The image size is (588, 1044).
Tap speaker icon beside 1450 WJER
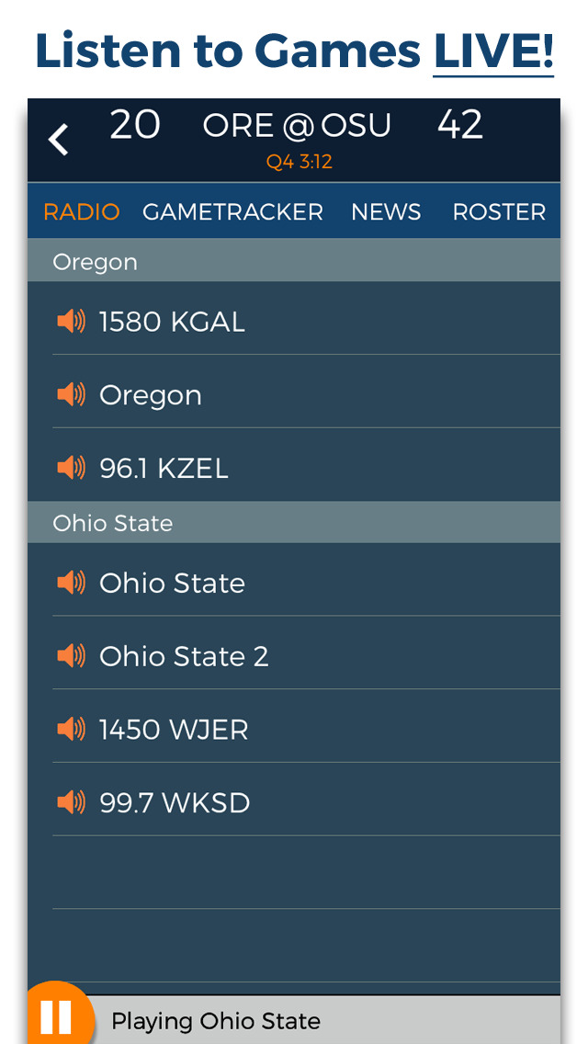pyautogui.click(x=71, y=729)
